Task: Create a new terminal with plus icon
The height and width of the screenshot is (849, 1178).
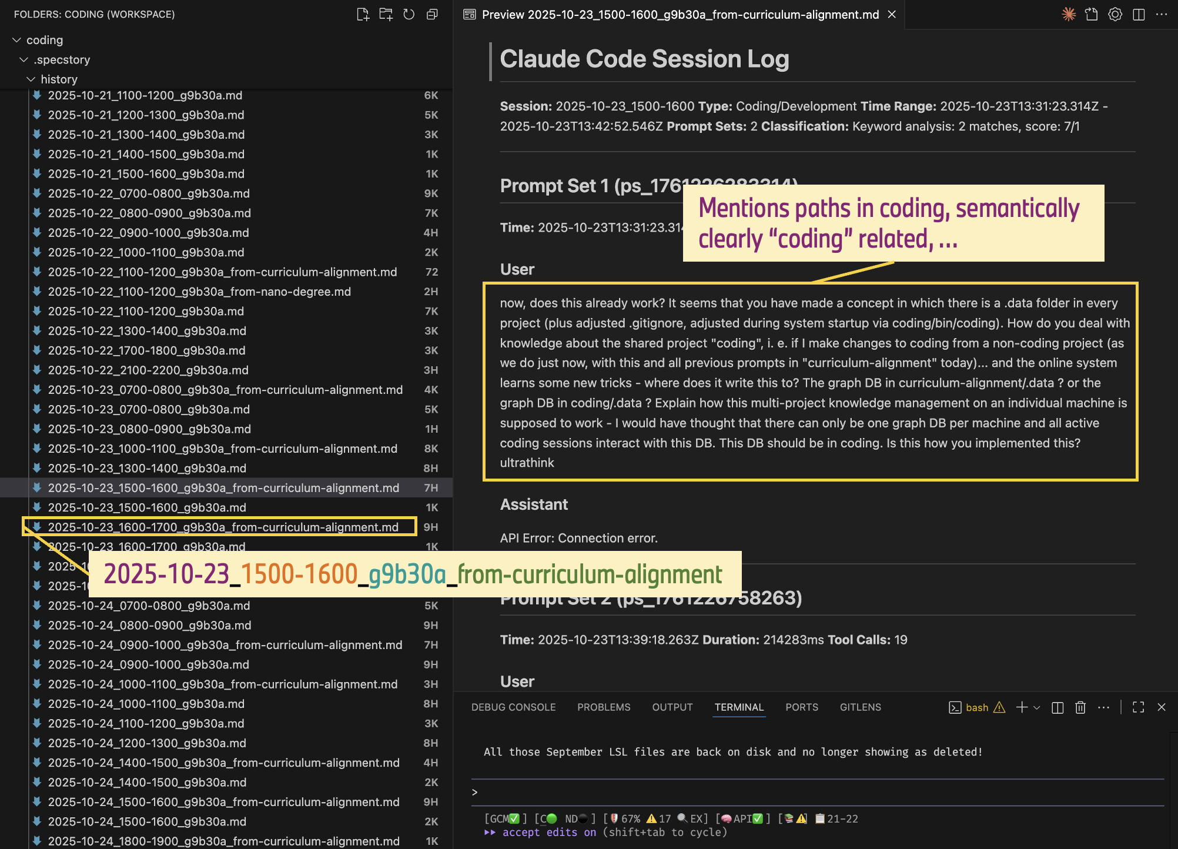Action: click(x=1022, y=707)
